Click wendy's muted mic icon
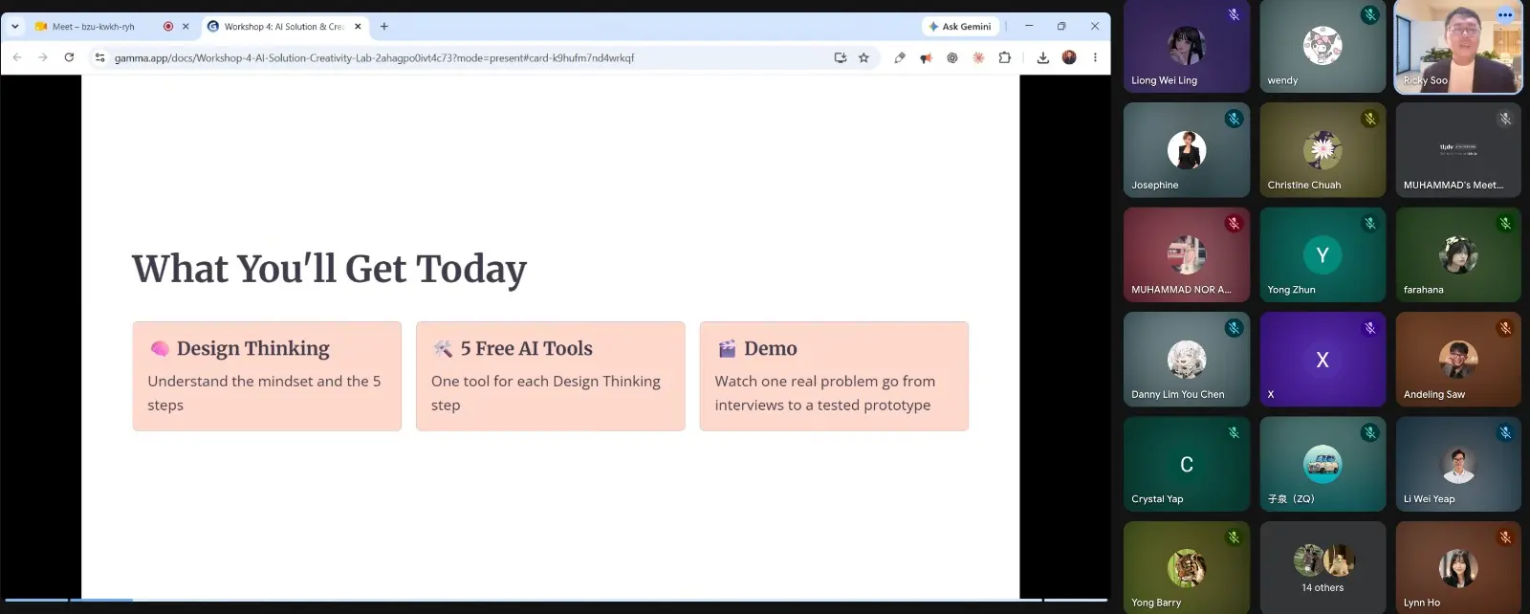The width and height of the screenshot is (1530, 614). (1369, 14)
